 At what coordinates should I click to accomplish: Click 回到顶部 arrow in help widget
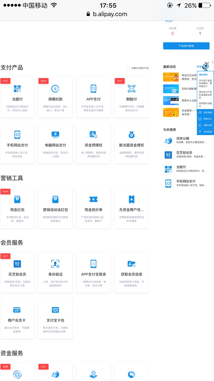(x=200, y=132)
